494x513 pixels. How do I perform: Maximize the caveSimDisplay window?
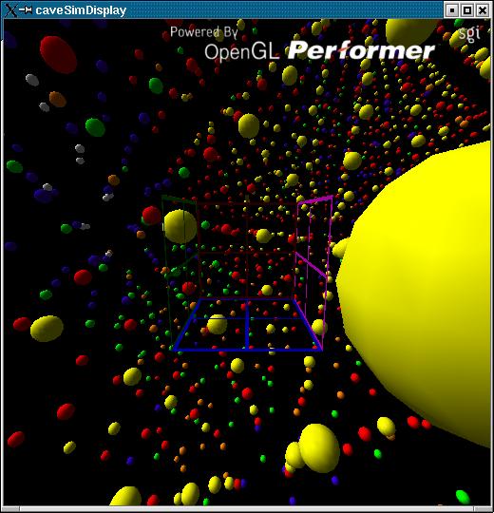(467, 10)
